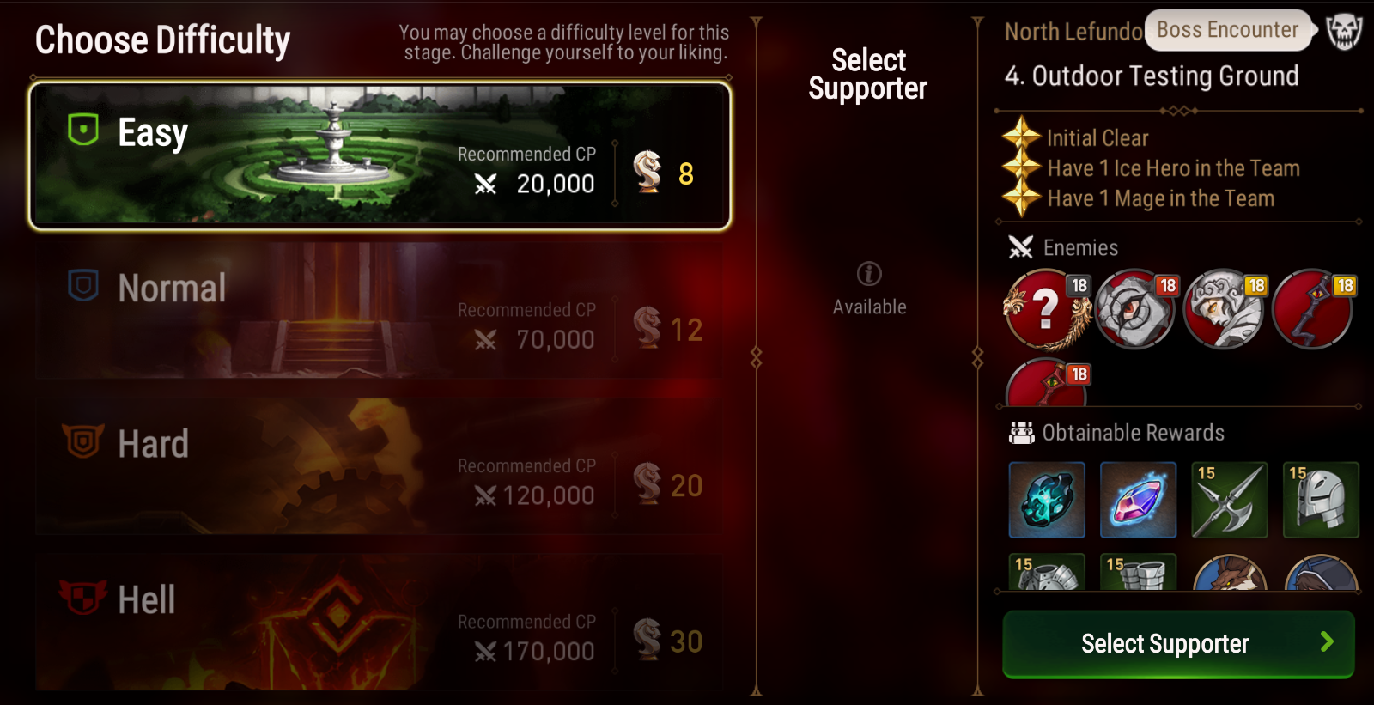
Task: Inspect the grey rose monster enemy icon
Action: click(x=1135, y=309)
